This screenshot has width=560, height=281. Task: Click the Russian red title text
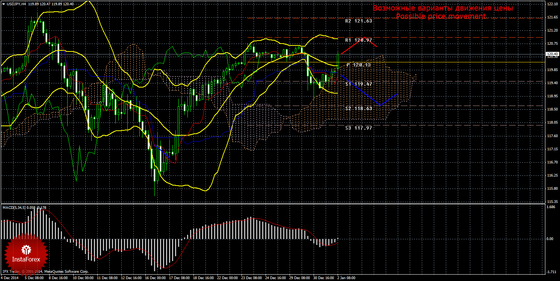[442, 8]
